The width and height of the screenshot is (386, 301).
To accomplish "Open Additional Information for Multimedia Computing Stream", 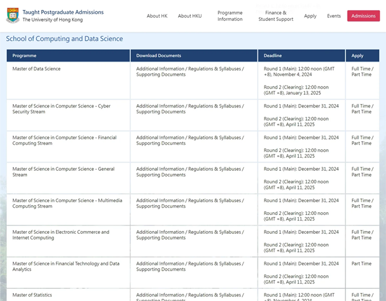I will click(x=160, y=201).
